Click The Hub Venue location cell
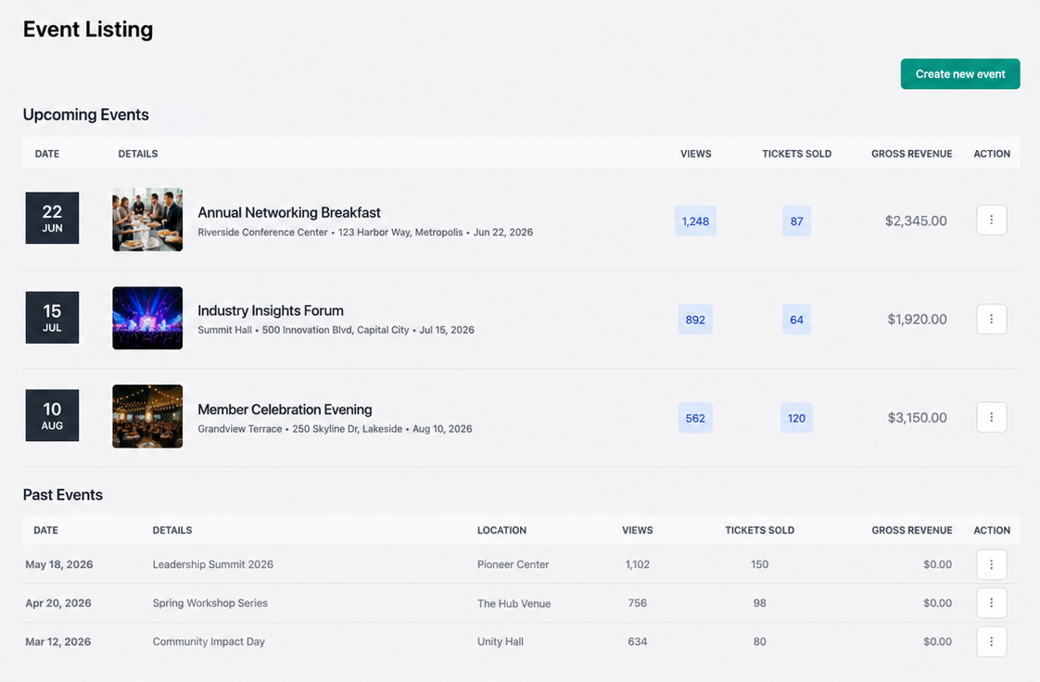 (x=514, y=604)
